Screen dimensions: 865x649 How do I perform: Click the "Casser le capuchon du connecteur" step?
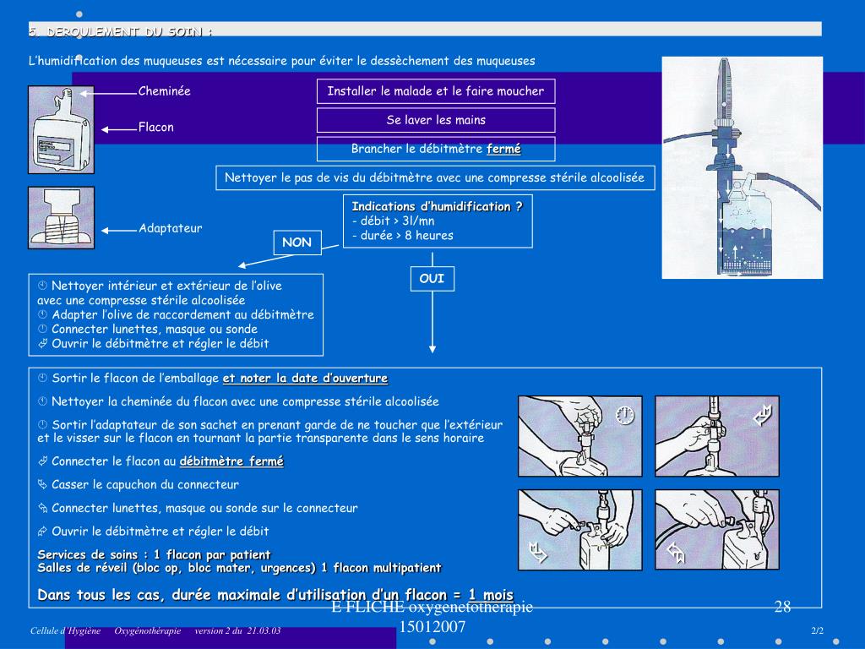145,484
